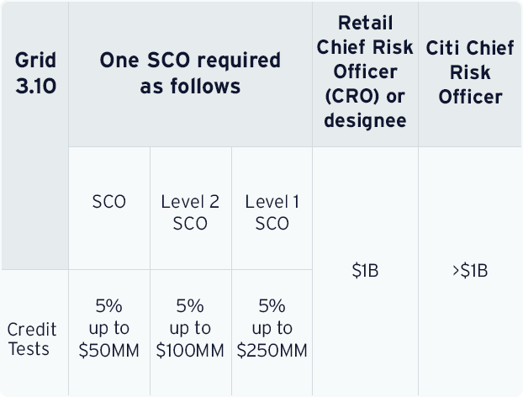Select the Credit Tests row label
Screen dimensions: 523x397
[x=29, y=338]
